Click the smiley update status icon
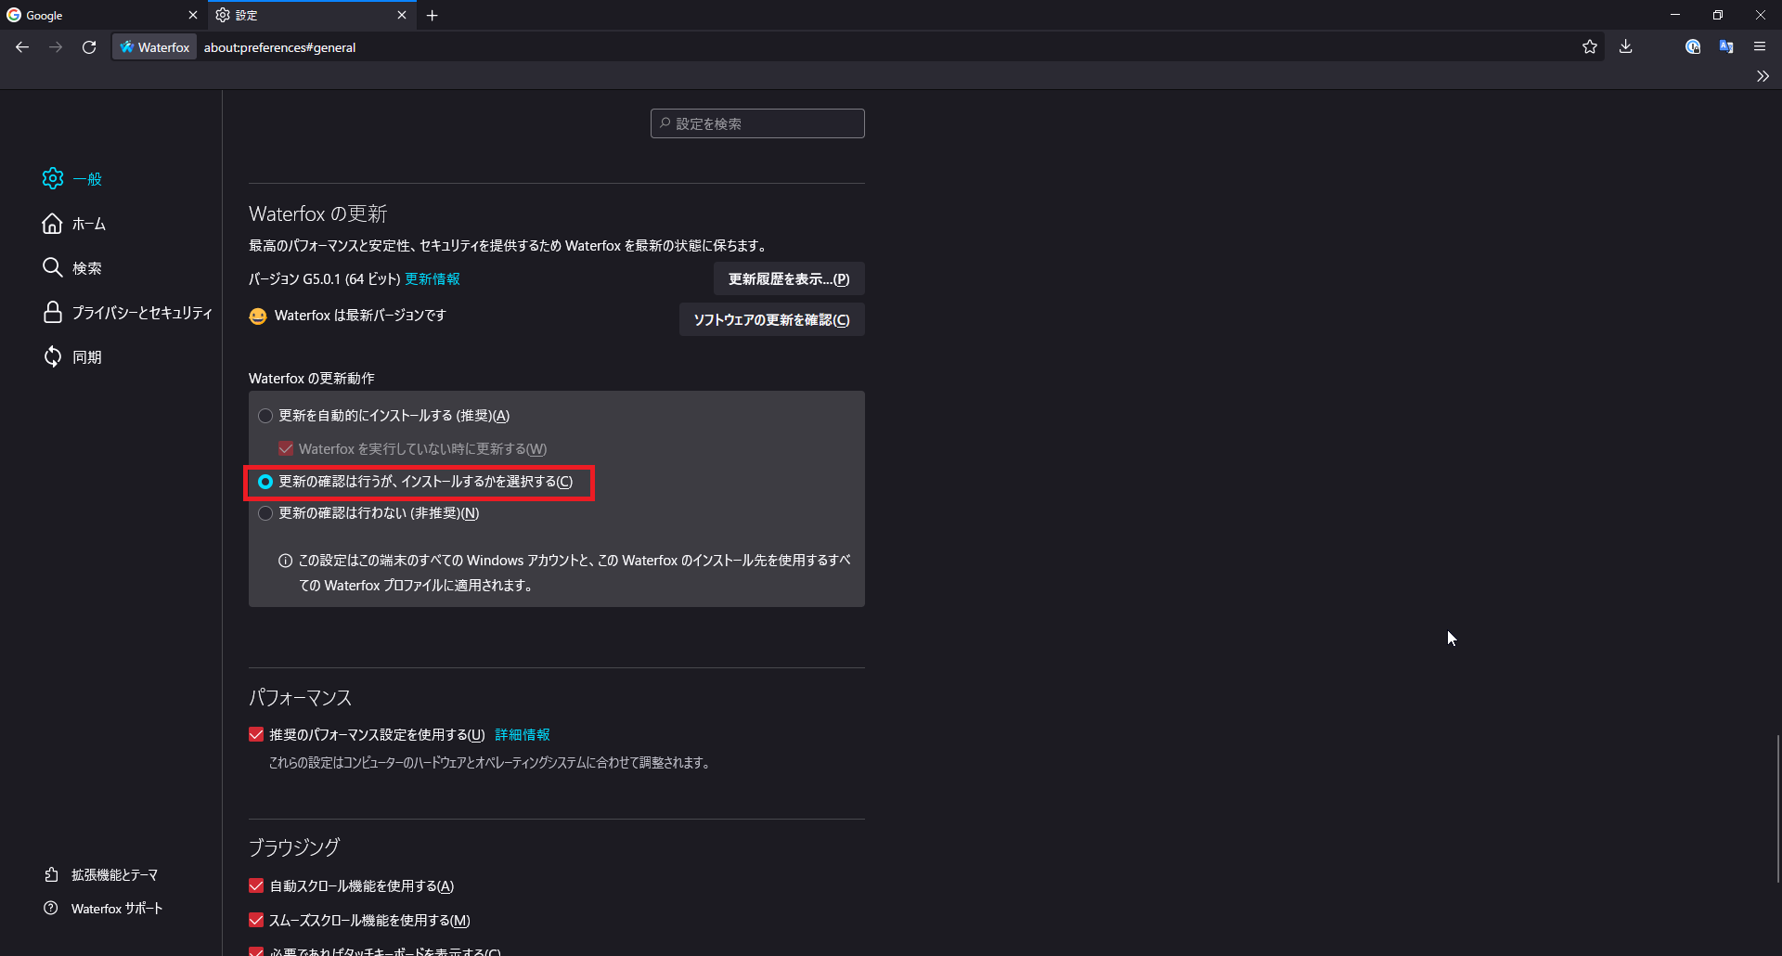 (x=258, y=317)
